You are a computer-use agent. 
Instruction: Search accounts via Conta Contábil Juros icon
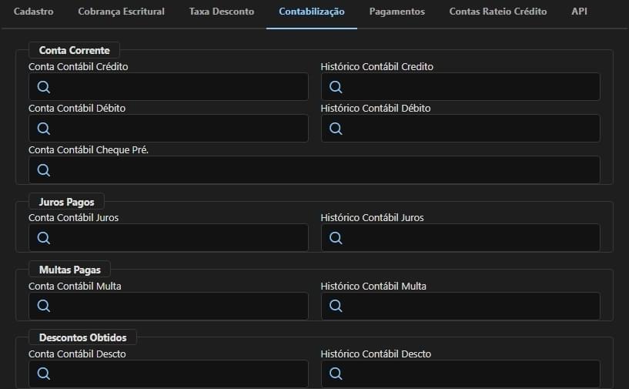[44, 238]
